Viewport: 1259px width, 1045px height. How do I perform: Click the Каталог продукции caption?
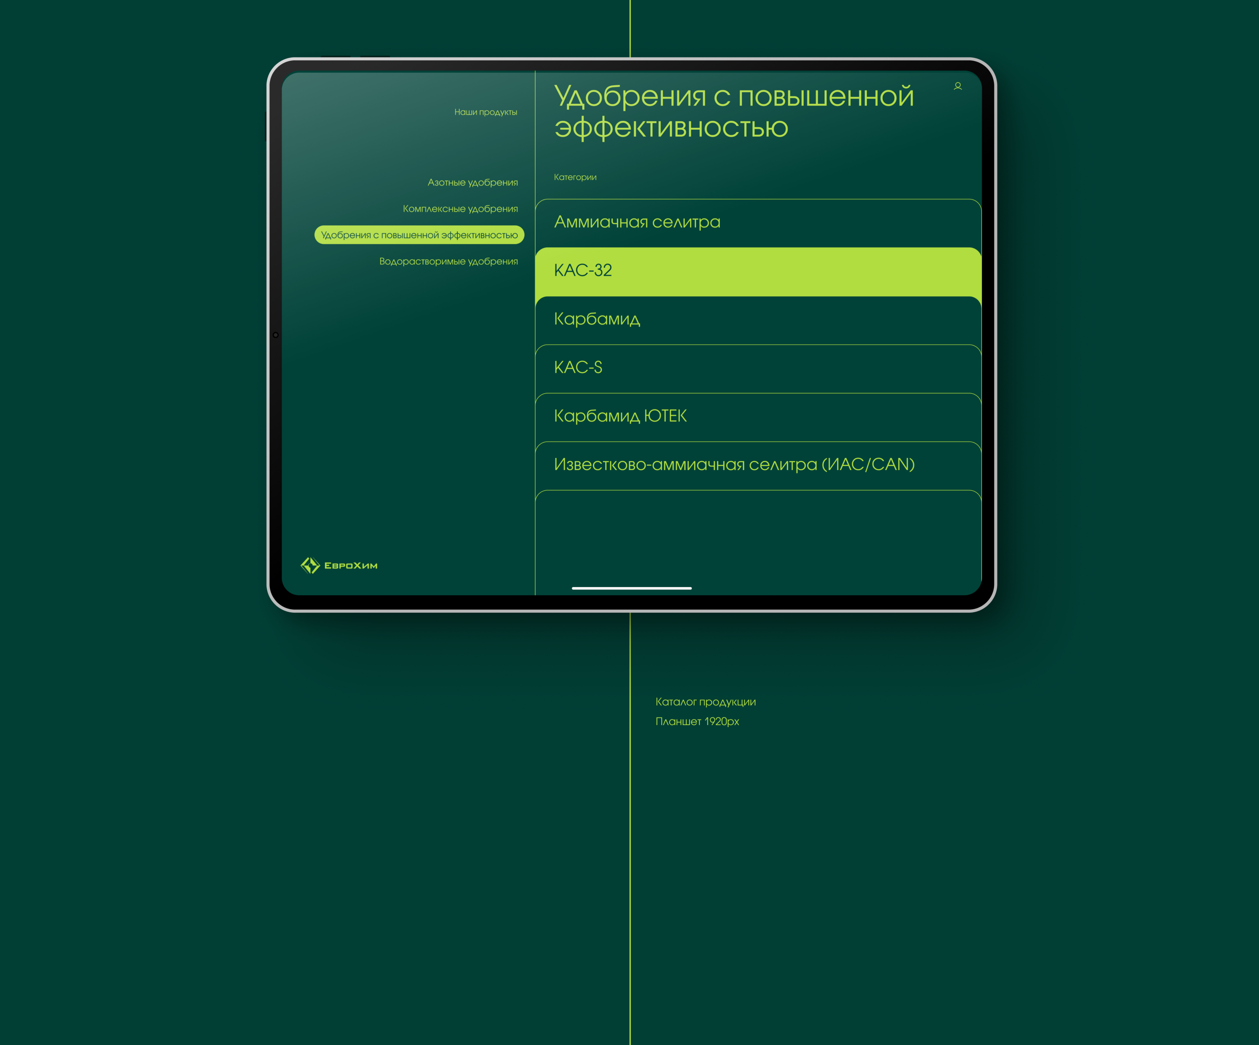point(705,702)
